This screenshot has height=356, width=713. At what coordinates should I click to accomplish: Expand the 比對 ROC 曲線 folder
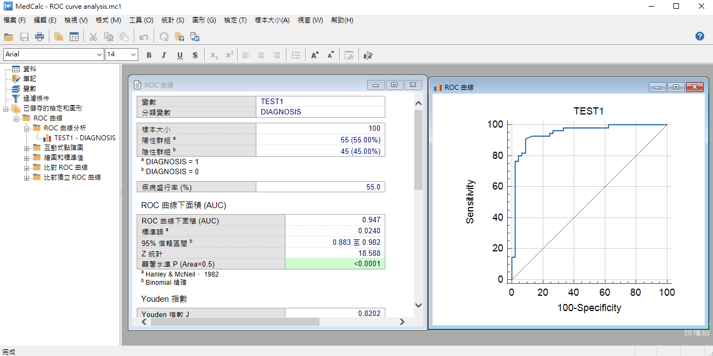(x=27, y=168)
